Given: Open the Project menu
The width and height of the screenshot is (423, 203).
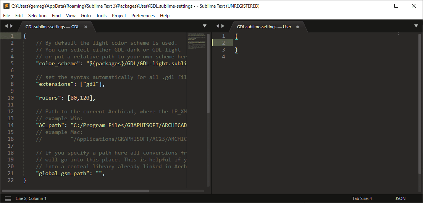Looking at the screenshot, I should tap(119, 16).
